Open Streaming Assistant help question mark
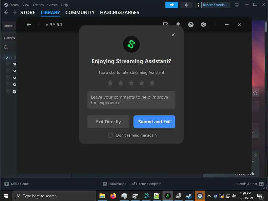Screen dimensions: 268x201 click(x=191, y=25)
